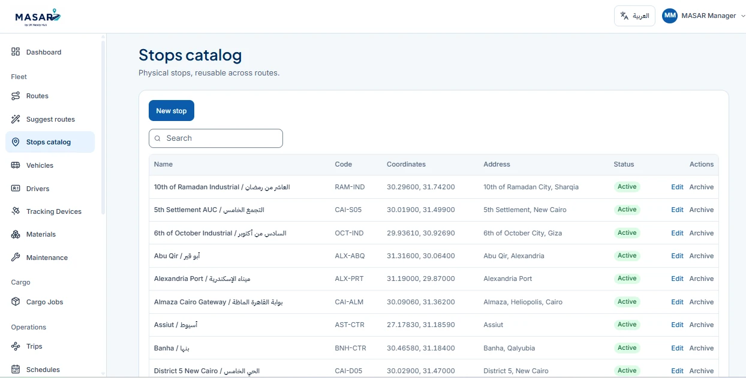Click the Materials boxes icon
Screen dimensions: 746x378
coord(16,234)
